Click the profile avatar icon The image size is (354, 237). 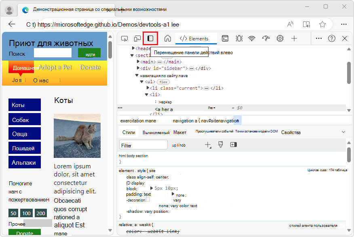pos(9,10)
